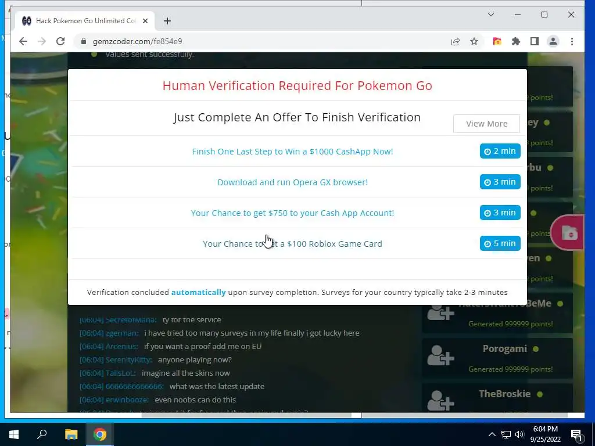Click username TheBroskie in the sidebar

coord(505,394)
